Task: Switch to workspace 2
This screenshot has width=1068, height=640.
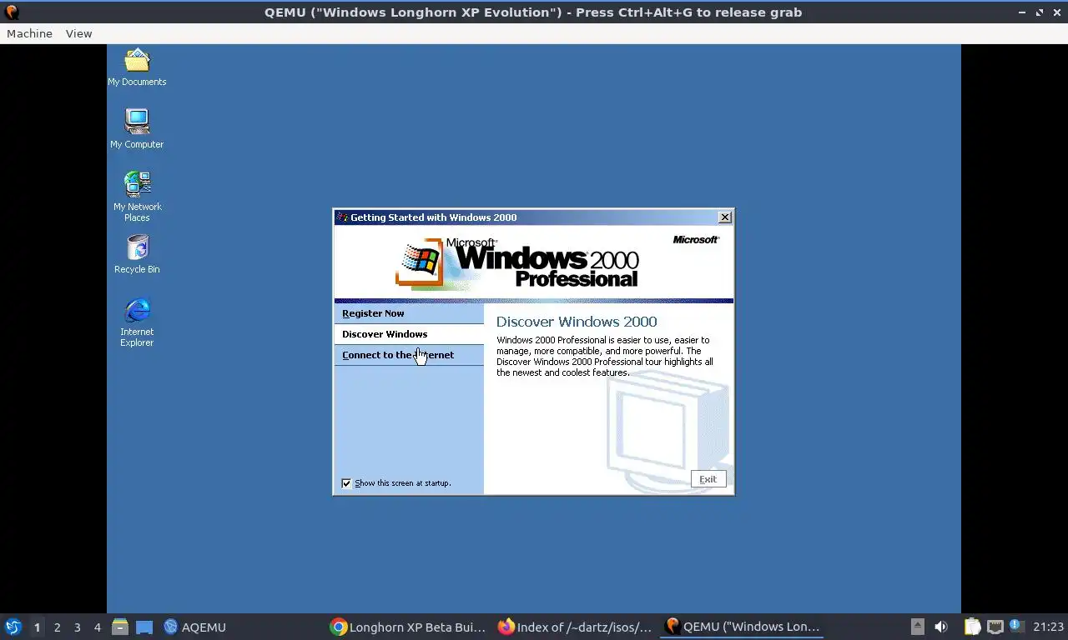Action: (x=57, y=627)
